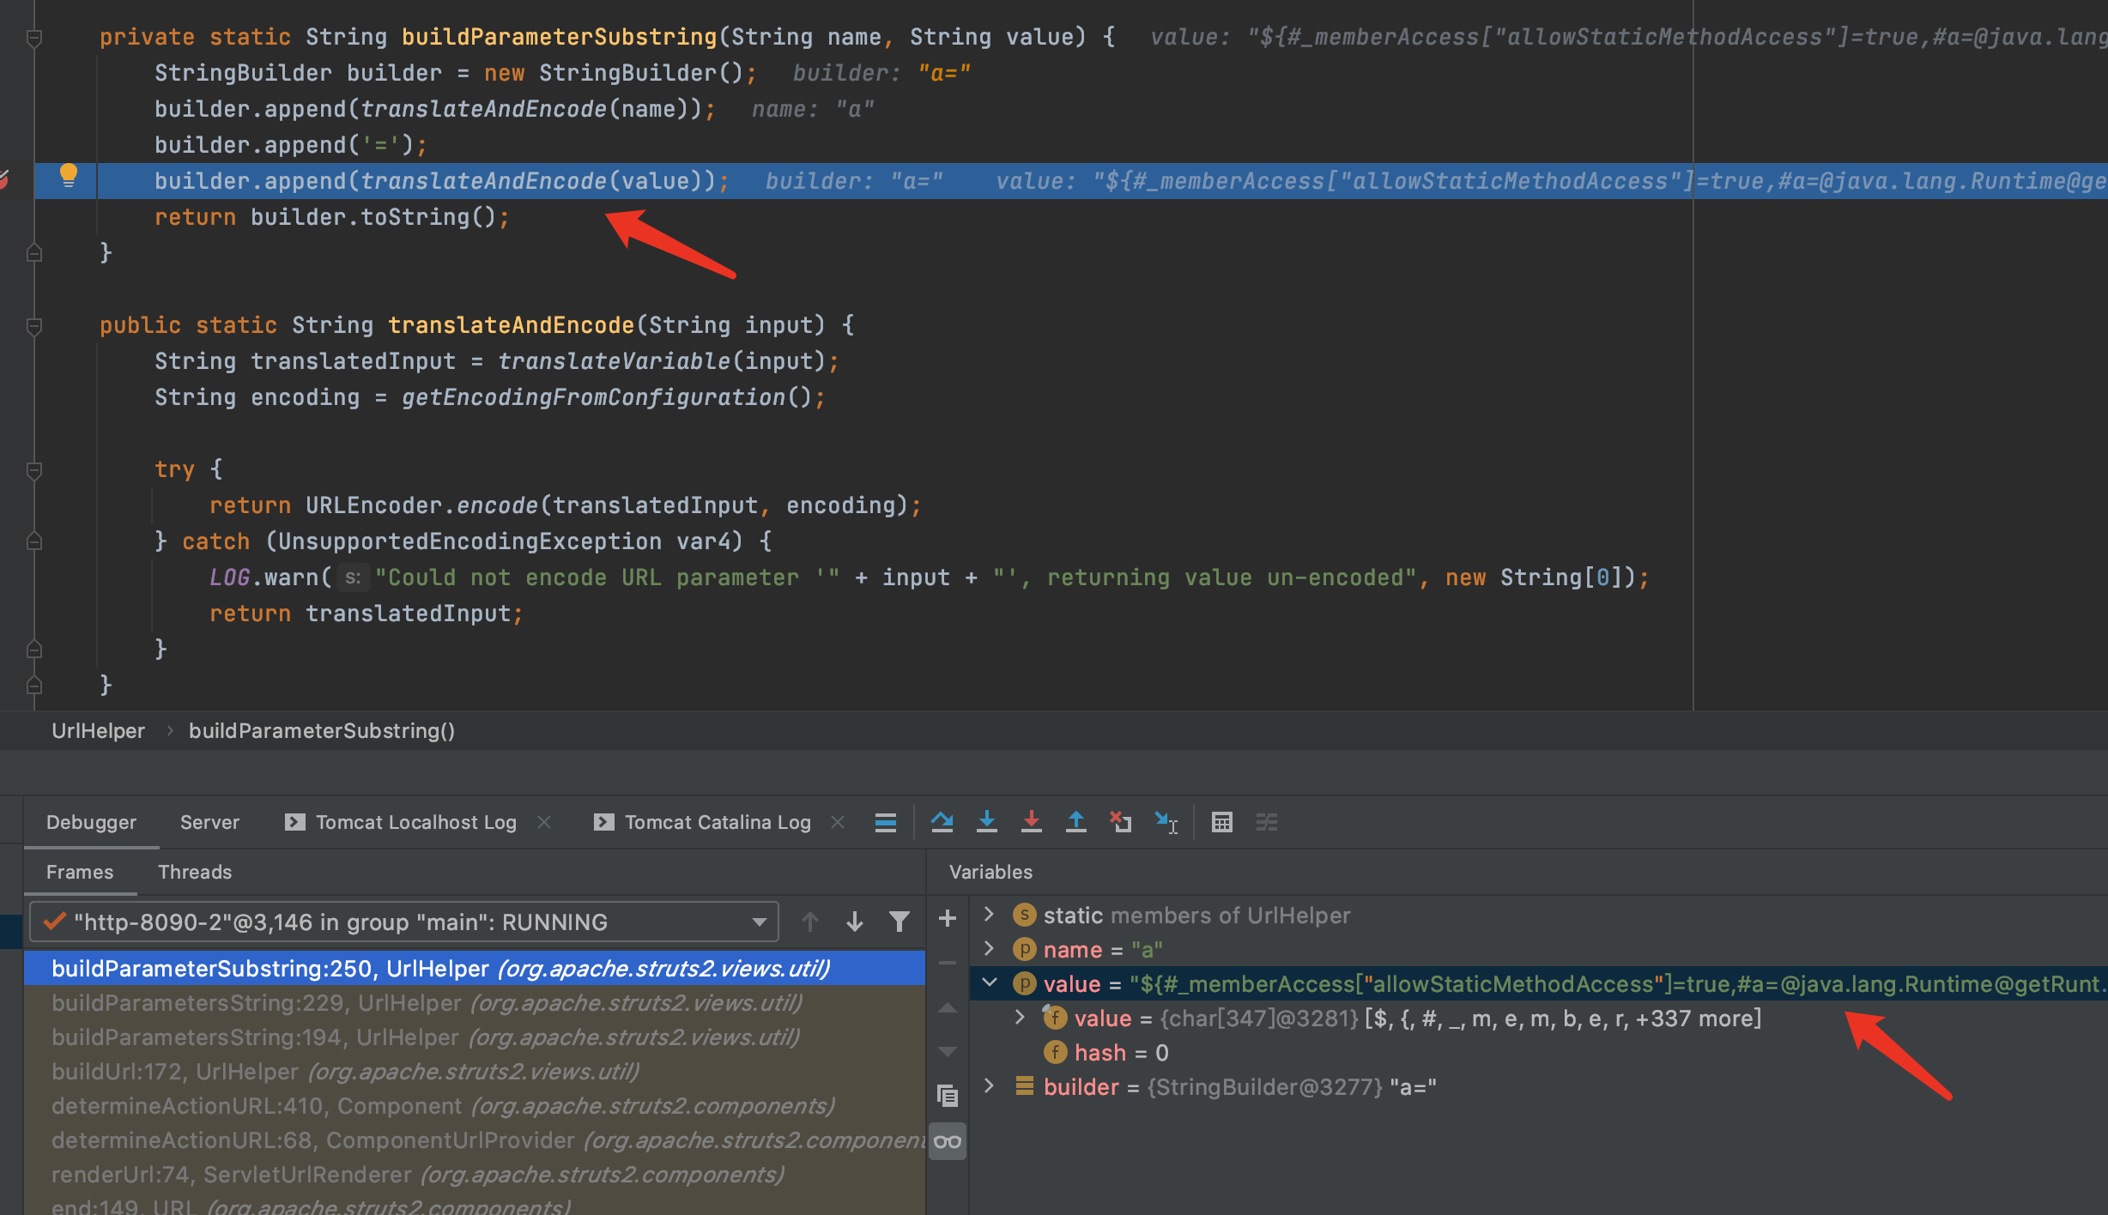Click the filter frames funnel icon
The width and height of the screenshot is (2108, 1215).
(900, 922)
